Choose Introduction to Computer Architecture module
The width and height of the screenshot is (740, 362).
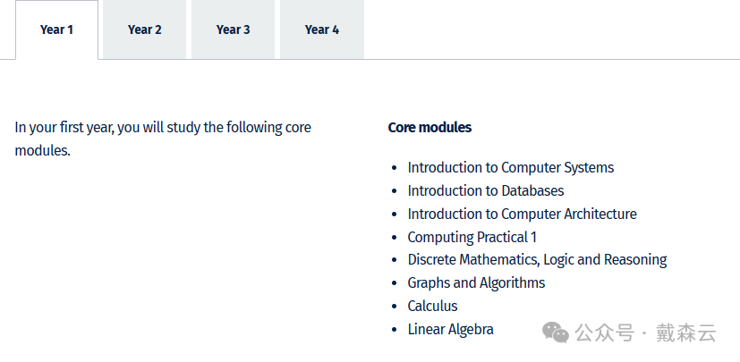point(522,214)
